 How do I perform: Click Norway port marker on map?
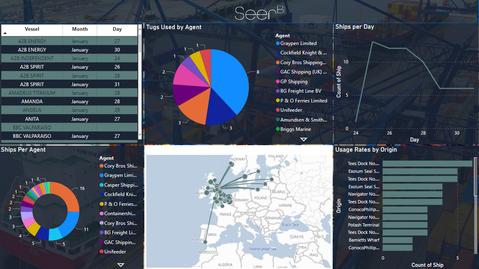(231, 164)
